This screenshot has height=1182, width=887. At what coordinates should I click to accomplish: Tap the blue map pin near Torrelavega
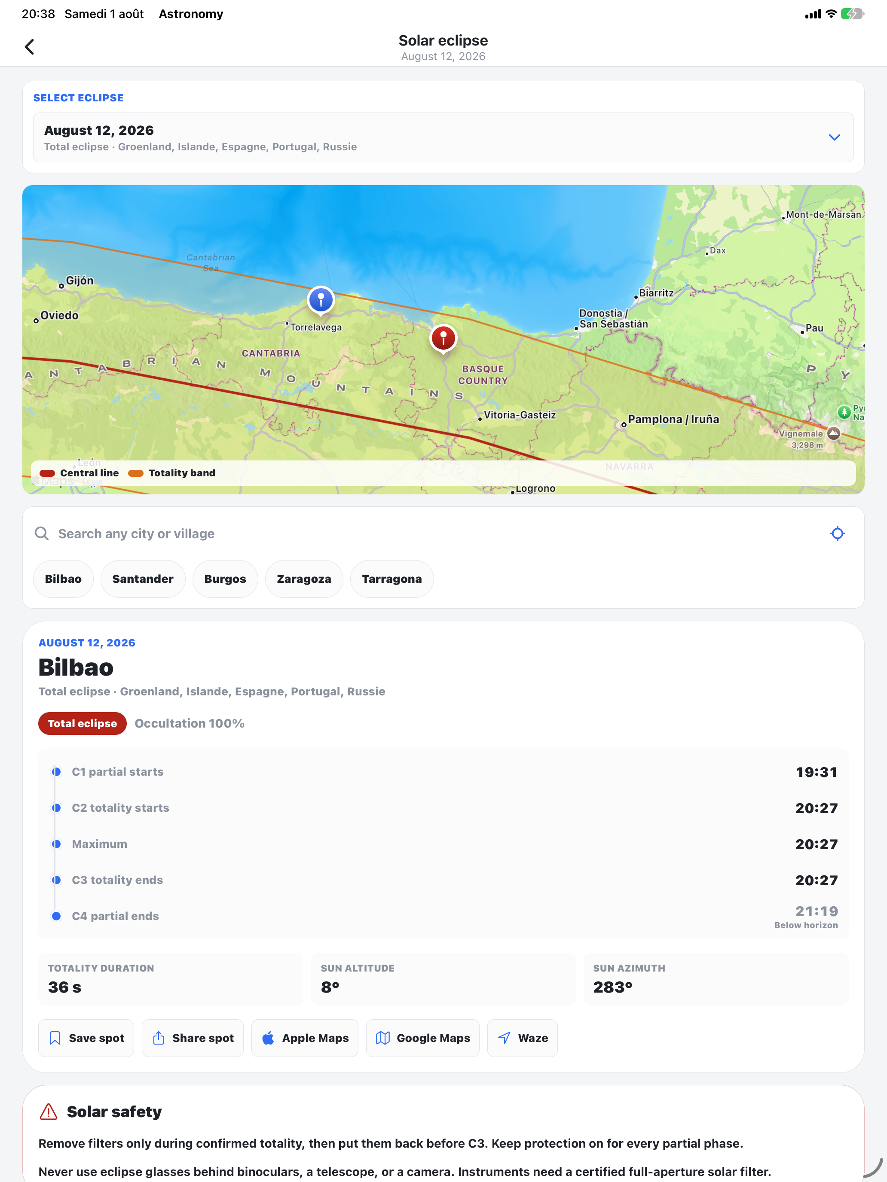tap(321, 300)
